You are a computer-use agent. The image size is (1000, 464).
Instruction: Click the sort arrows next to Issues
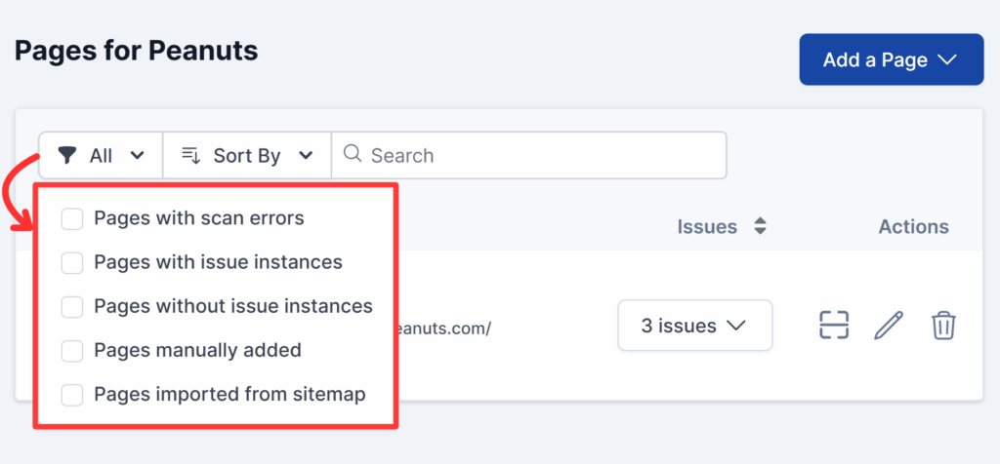[760, 226]
